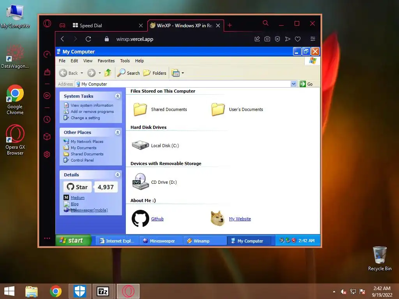Select the CD Drive (D:) icon
The image size is (399, 299).
[154, 181]
